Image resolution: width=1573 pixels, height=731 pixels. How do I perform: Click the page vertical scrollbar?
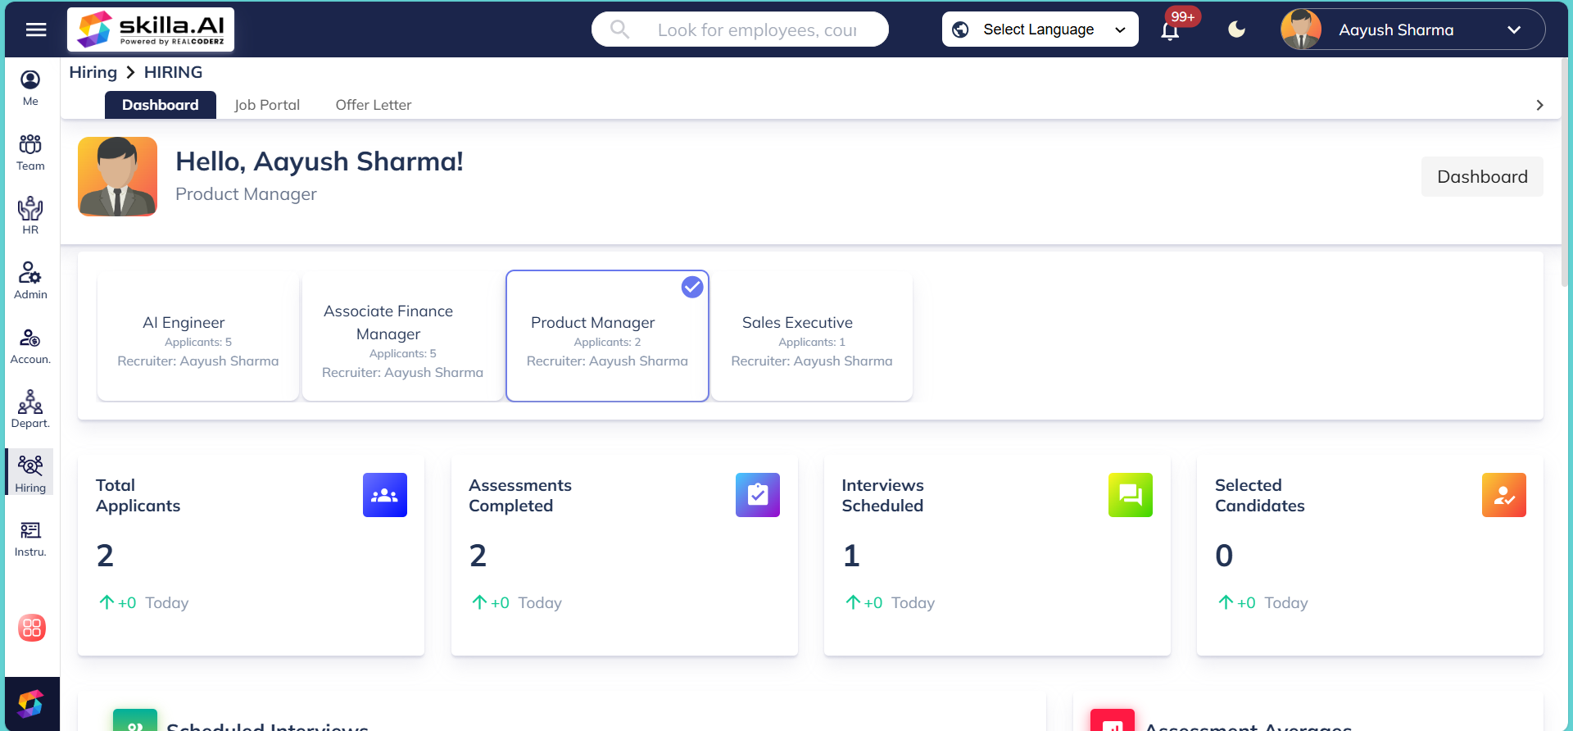coord(1566,172)
